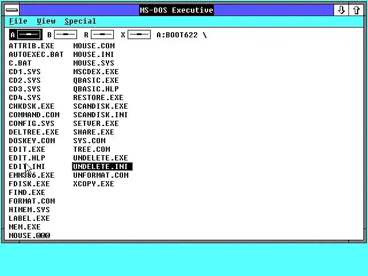368x276 pixels.
Task: Open the system control menu box
Action: tap(12, 10)
